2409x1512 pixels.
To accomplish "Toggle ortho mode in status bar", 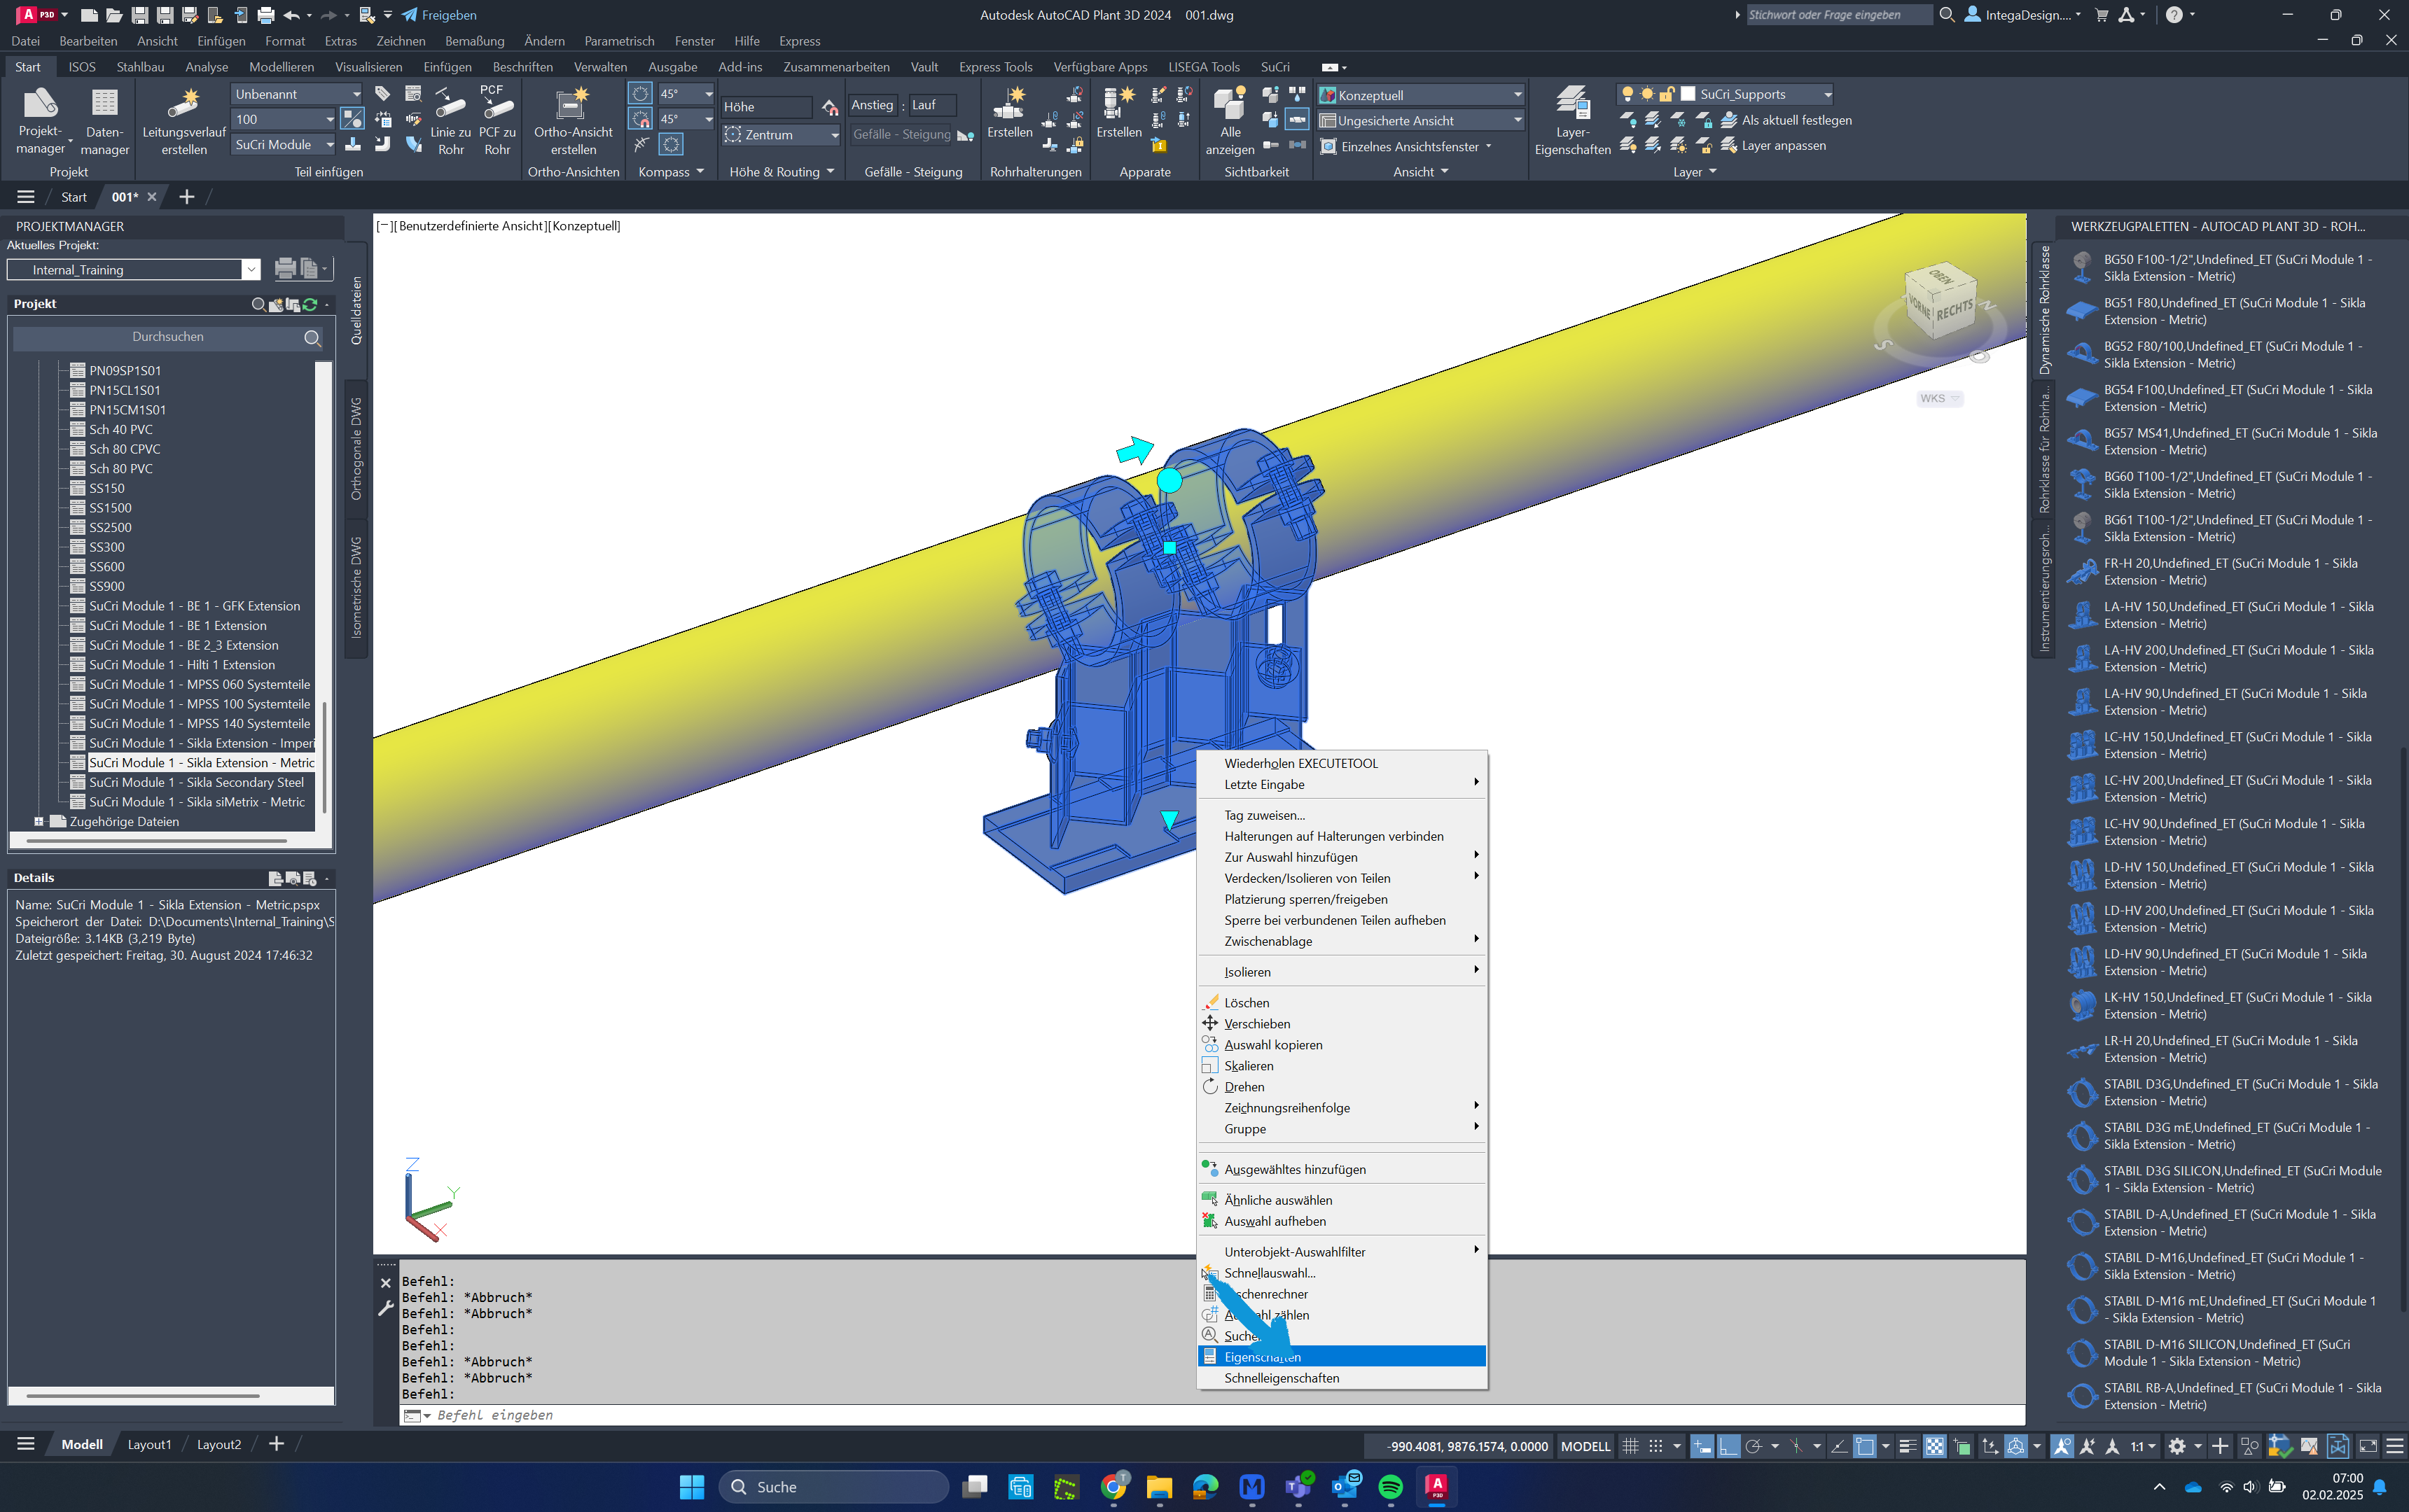I will click(1729, 1446).
